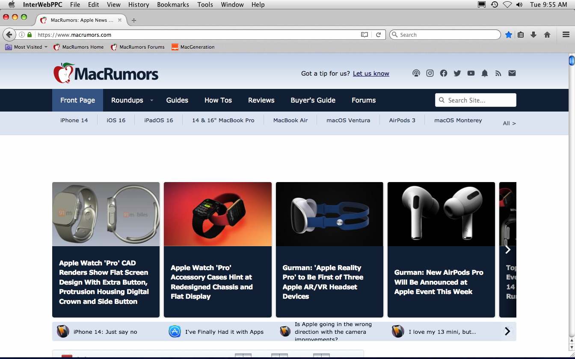
Task: Expand the Roundups dropdown arrow
Action: pyautogui.click(x=151, y=100)
